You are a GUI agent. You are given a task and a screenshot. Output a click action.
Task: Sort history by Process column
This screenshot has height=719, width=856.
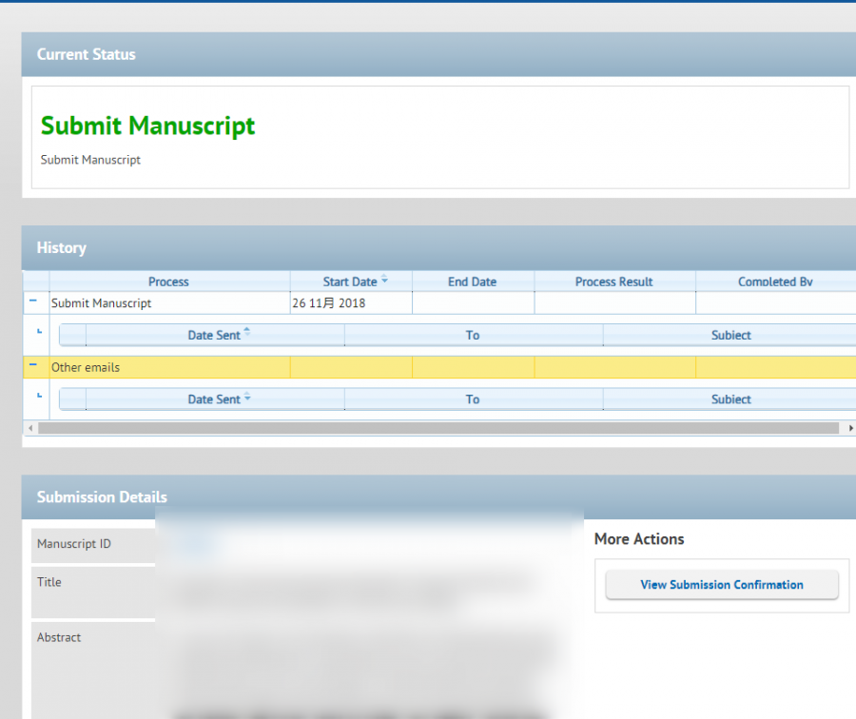pos(168,282)
